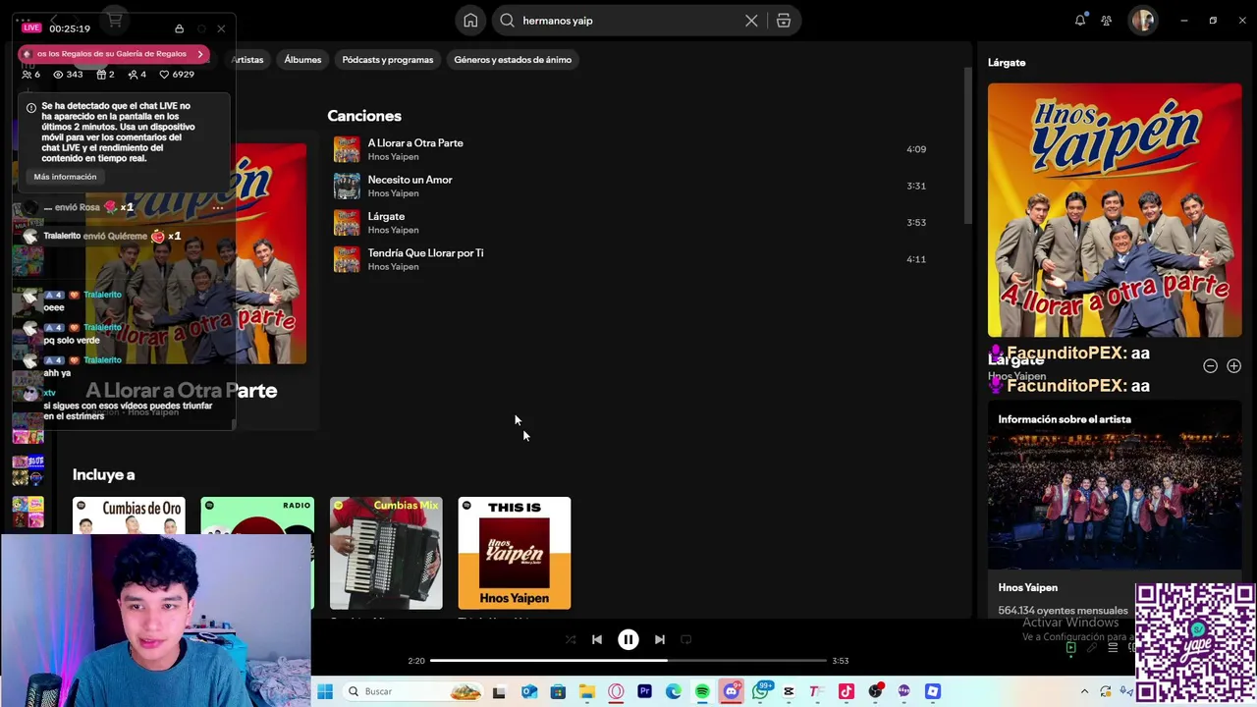Open the This Is Hnos Yaipen playlist card
The width and height of the screenshot is (1257, 707).
(x=514, y=553)
